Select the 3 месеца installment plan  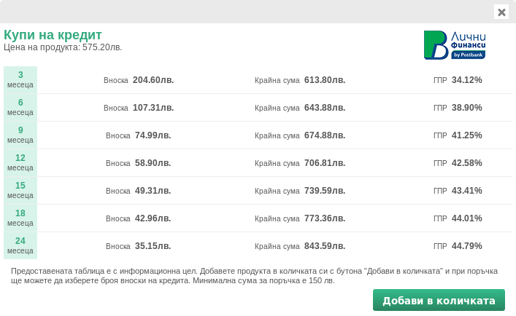20,79
